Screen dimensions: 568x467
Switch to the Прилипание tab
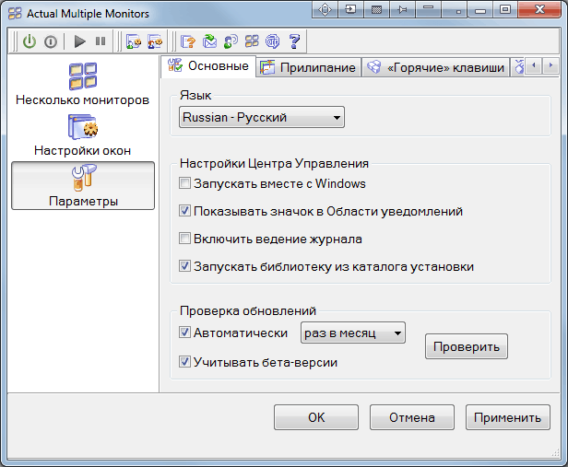(308, 67)
